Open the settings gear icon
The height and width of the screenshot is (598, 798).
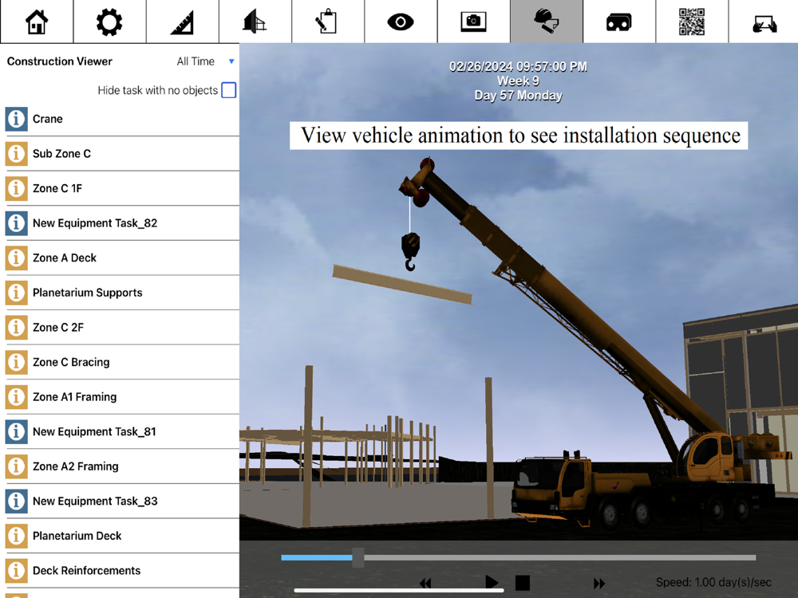(x=109, y=22)
